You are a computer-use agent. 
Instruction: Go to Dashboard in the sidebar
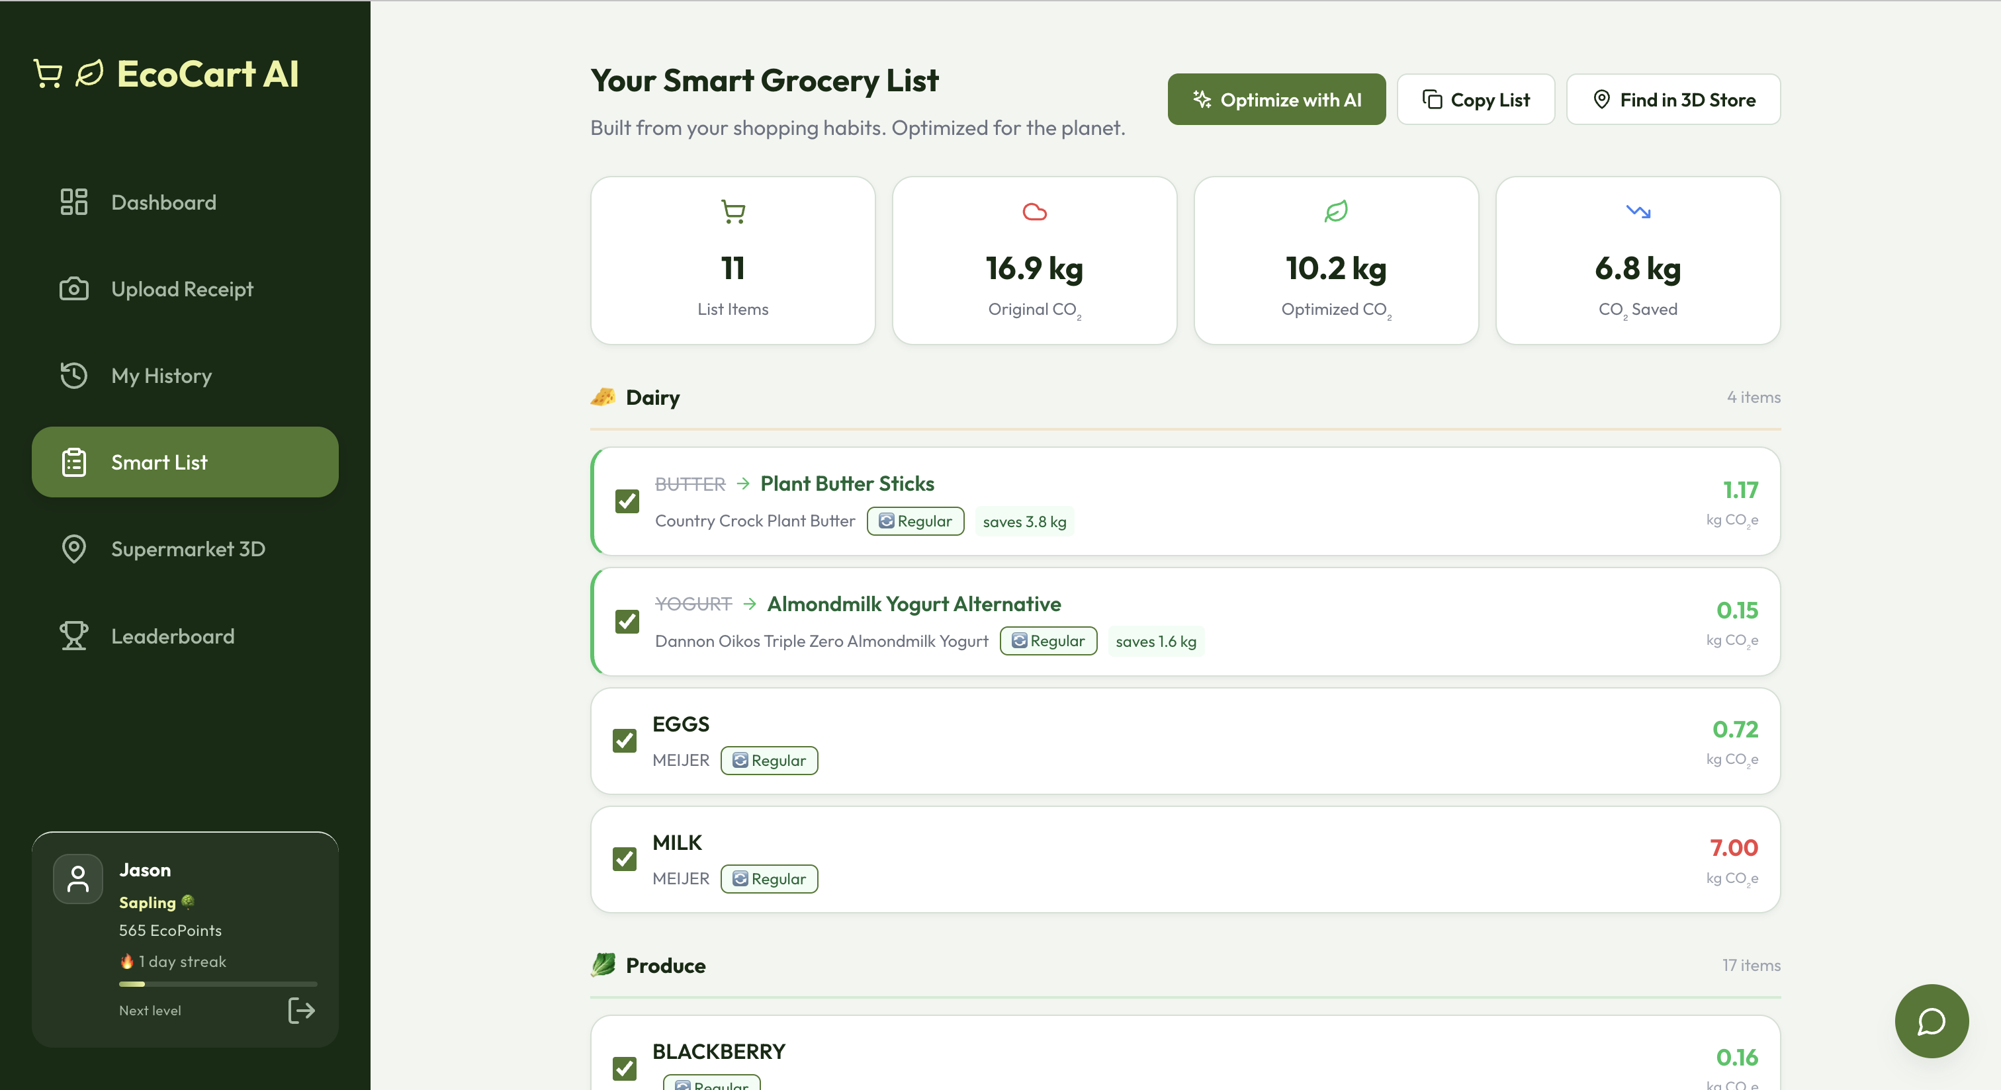pos(163,202)
